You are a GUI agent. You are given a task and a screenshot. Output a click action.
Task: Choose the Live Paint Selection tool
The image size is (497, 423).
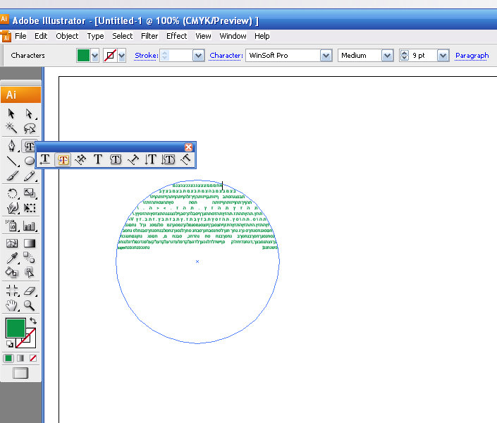coord(29,272)
